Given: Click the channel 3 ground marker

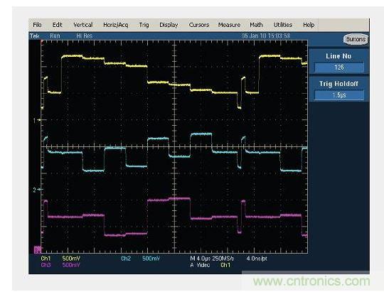Looking at the screenshot, I should pos(37,249).
